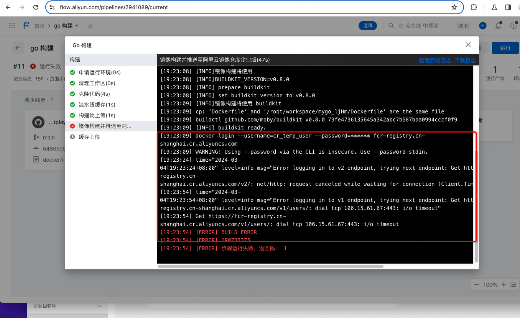This screenshot has height=318, width=520.
Task: Click the red 'BUILD ERROR' log line
Action: coord(209,232)
